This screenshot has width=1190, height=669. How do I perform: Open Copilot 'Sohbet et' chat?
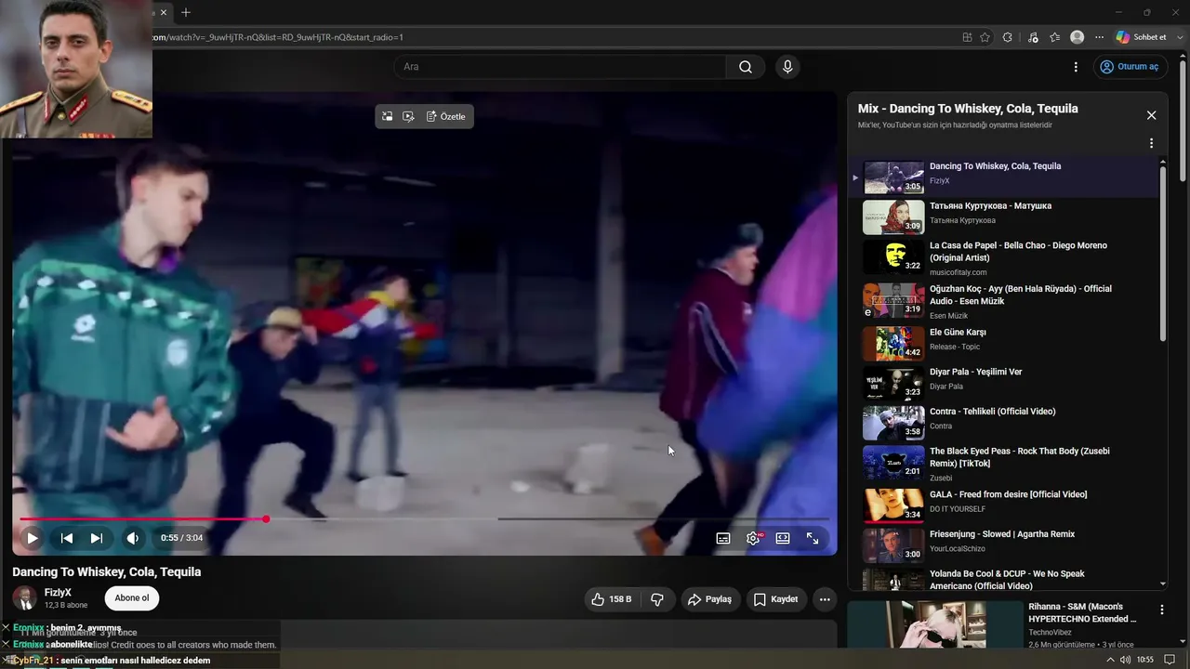[x=1141, y=37]
